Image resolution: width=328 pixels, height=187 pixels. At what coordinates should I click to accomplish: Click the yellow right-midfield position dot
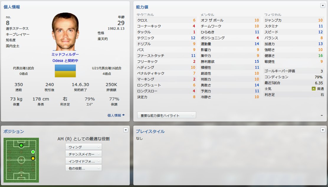(33, 158)
